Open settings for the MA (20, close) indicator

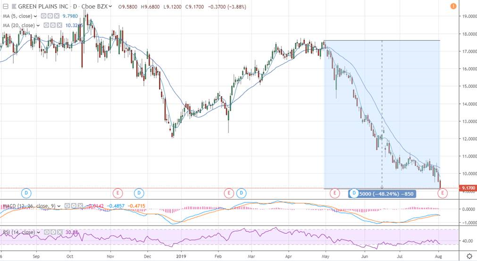52,25
